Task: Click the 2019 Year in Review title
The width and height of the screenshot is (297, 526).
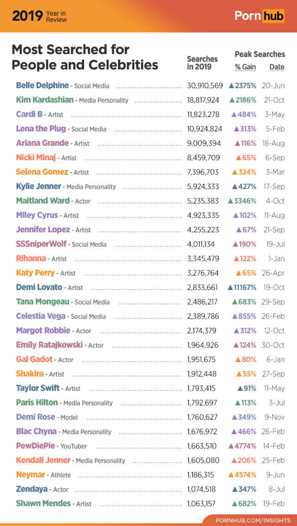Action: click(x=39, y=16)
